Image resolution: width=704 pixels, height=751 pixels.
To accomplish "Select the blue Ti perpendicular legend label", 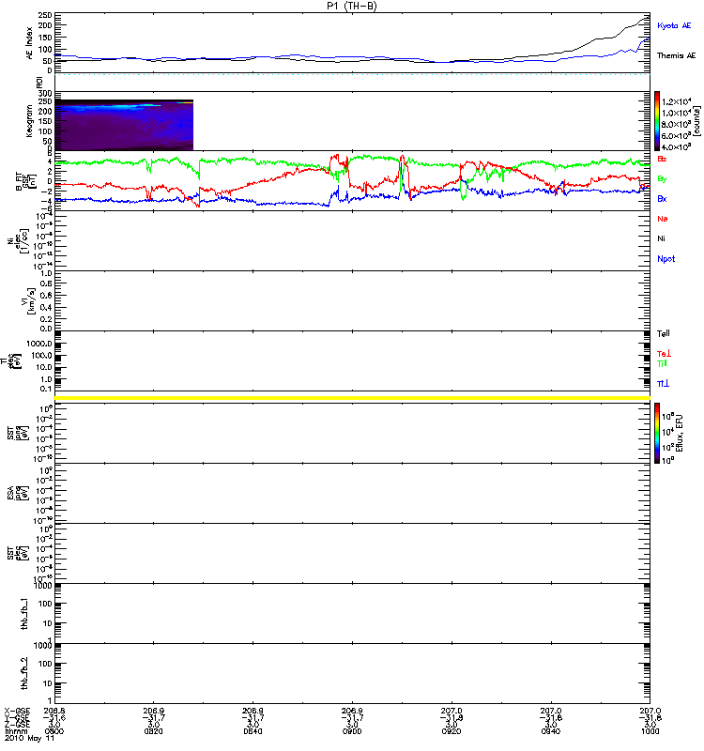I will point(663,384).
